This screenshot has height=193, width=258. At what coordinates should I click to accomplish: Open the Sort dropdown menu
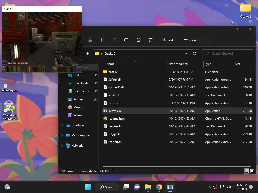[x=169, y=40]
